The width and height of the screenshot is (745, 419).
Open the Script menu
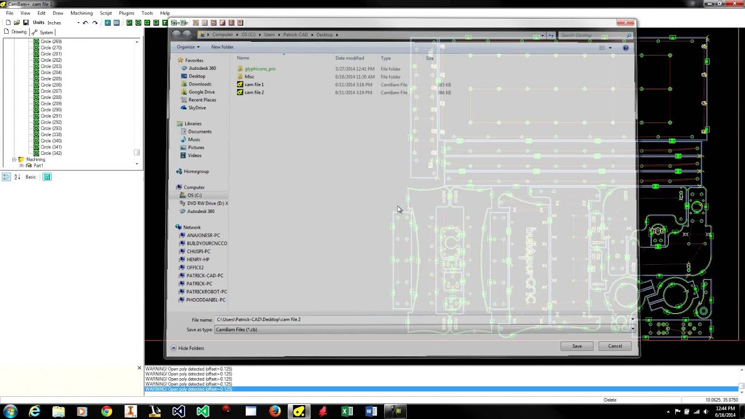coord(105,13)
